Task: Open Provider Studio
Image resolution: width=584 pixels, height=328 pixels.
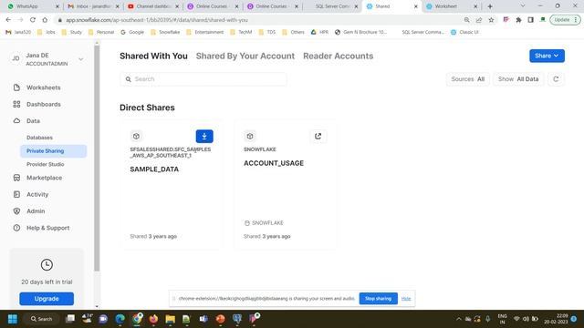Action: (45, 164)
